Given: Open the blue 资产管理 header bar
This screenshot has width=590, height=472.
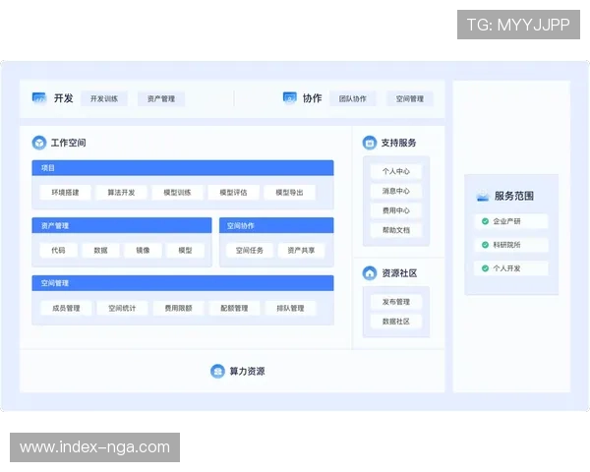Looking at the screenshot, I should pos(122,225).
